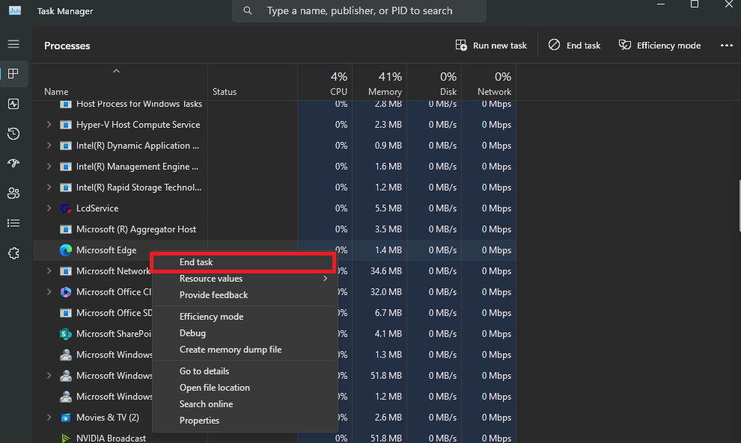Open the Performance page in sidebar
Image resolution: width=741 pixels, height=443 pixels.
pos(13,104)
